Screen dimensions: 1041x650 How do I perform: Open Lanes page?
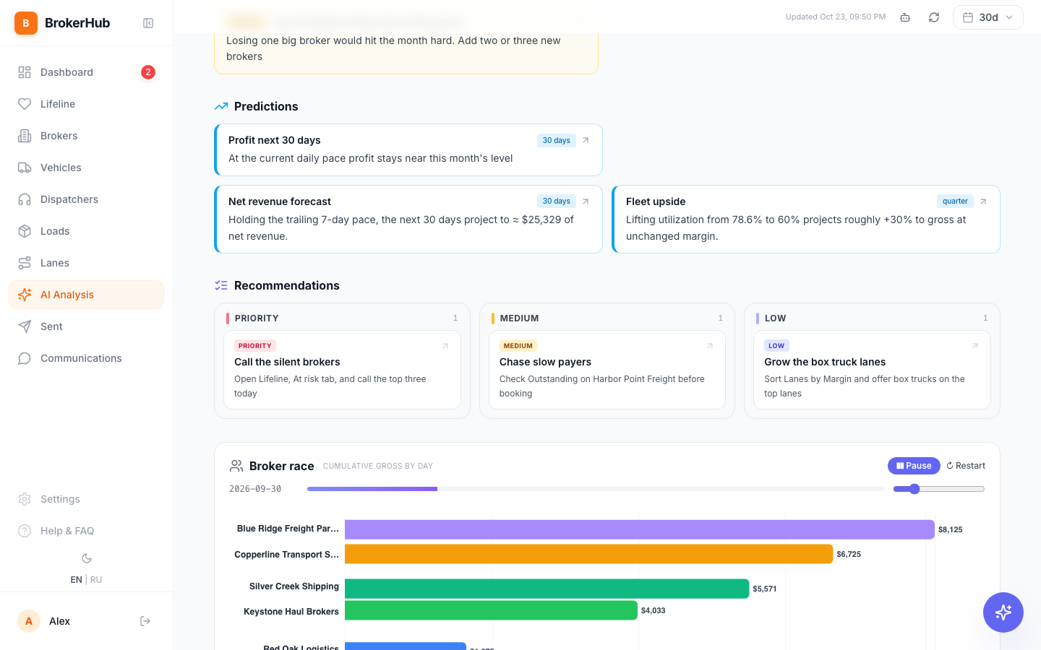coord(87,263)
